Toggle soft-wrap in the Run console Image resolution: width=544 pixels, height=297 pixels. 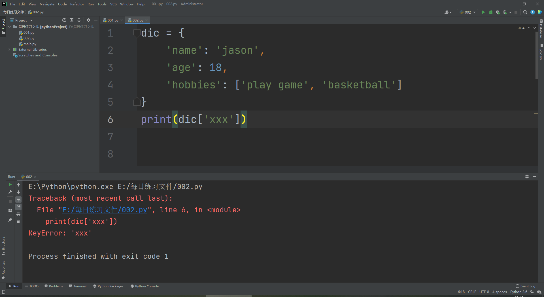pos(18,200)
